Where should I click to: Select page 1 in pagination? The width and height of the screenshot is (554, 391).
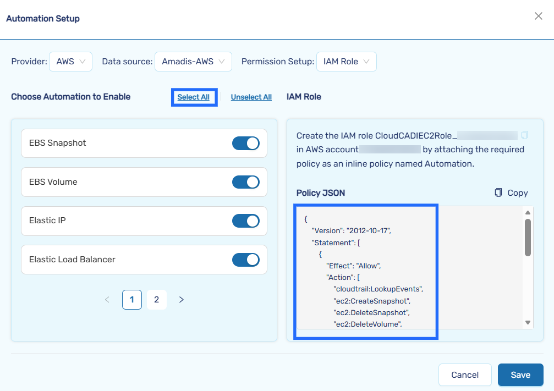point(131,300)
